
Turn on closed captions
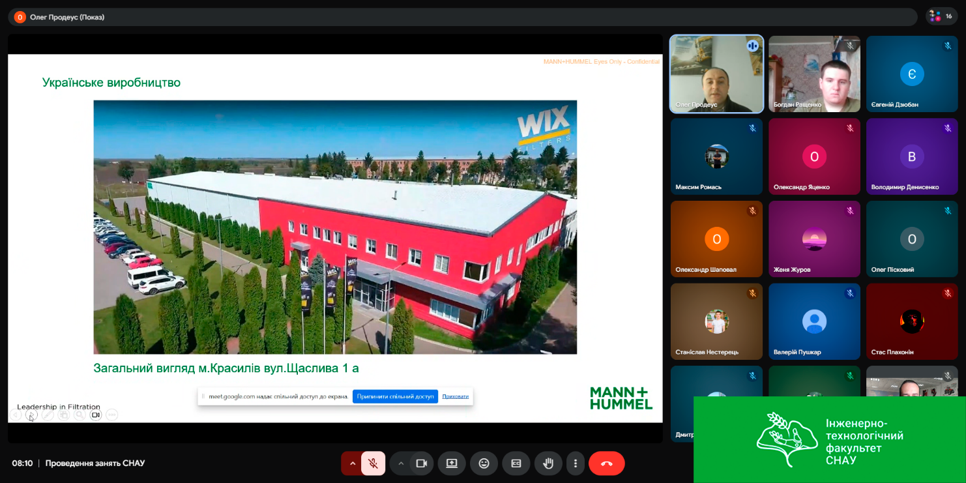click(516, 463)
